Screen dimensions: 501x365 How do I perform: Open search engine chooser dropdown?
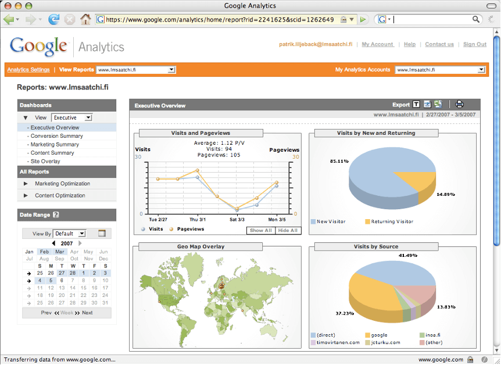point(389,20)
